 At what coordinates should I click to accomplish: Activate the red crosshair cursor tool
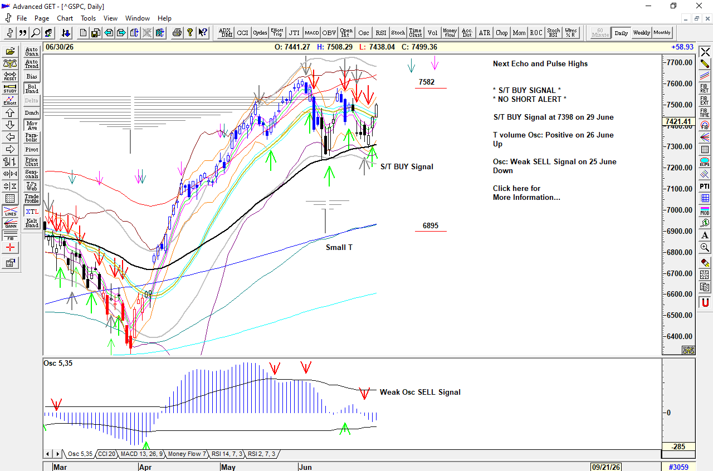(10, 248)
